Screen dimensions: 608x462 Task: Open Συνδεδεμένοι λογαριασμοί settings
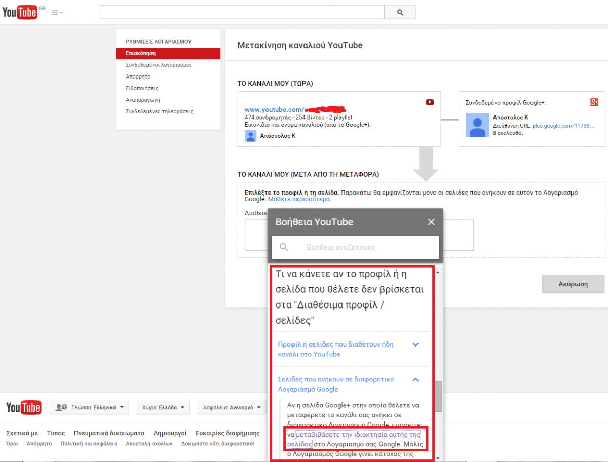(x=158, y=65)
